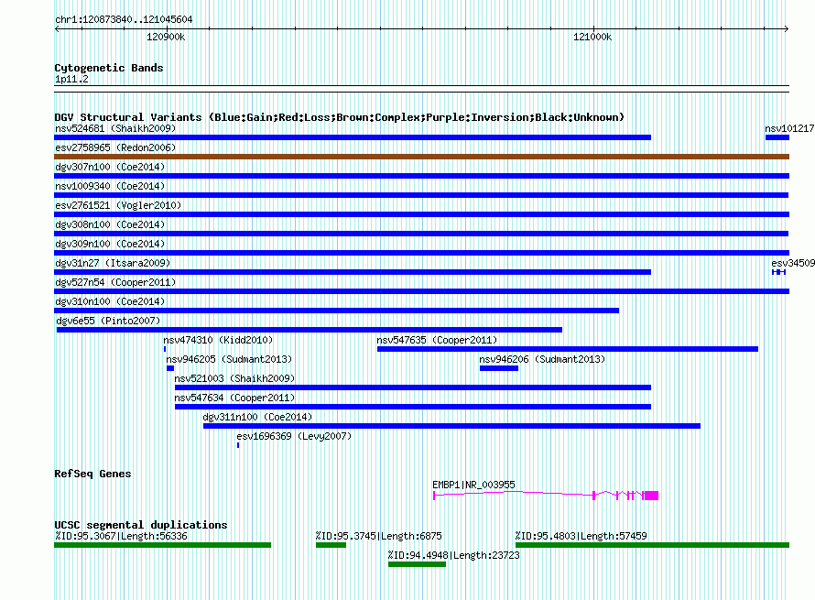Select the nsv946205 (Sudmant2013) variant block
This screenshot has height=600, width=815.
coord(170,368)
